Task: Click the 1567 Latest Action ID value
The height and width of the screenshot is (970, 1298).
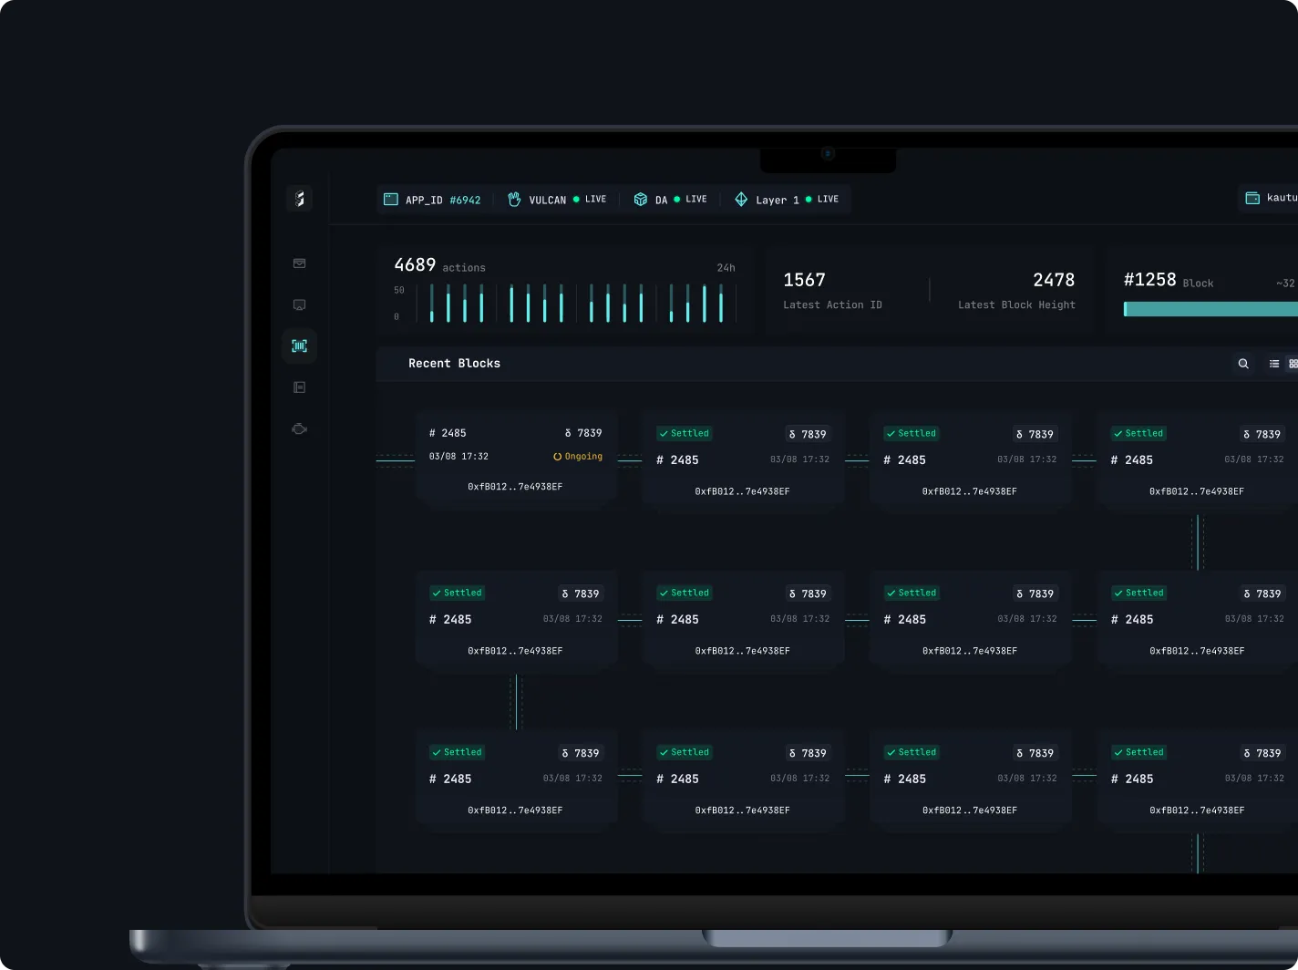Action: point(804,280)
